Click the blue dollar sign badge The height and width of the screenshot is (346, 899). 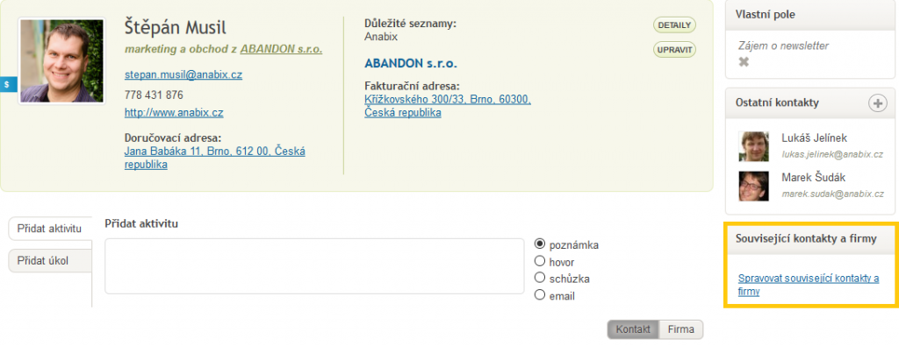[x=8, y=84]
